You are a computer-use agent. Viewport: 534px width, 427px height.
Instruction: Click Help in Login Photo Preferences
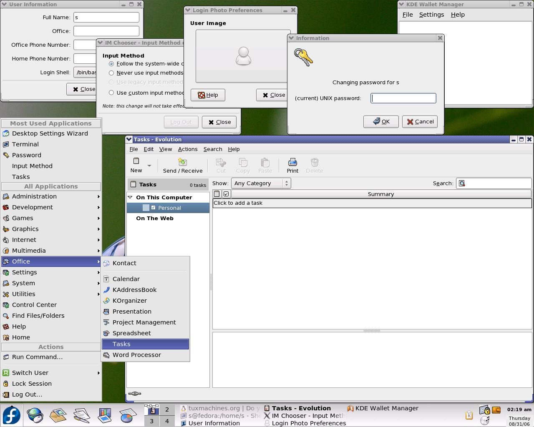point(208,95)
